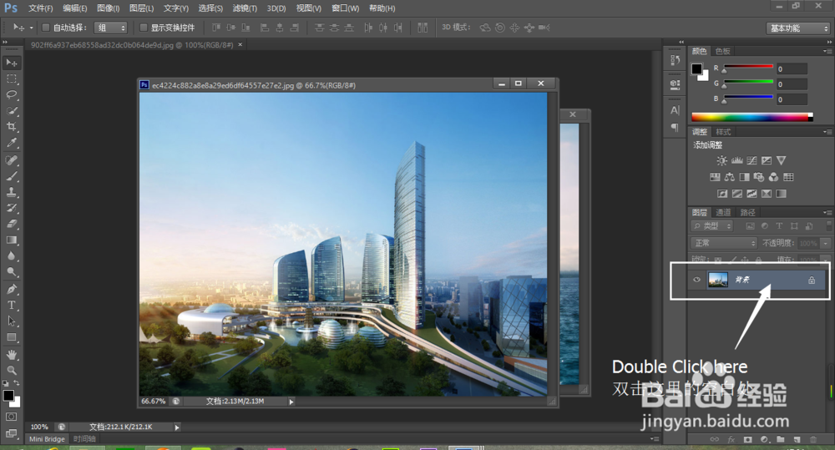
Task: Select the History Brush tool
Action: pos(11,208)
